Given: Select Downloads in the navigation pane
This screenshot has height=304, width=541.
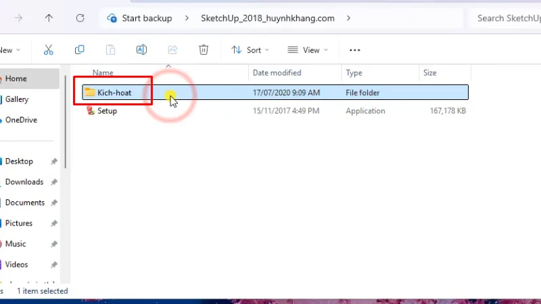Looking at the screenshot, I should tap(24, 182).
